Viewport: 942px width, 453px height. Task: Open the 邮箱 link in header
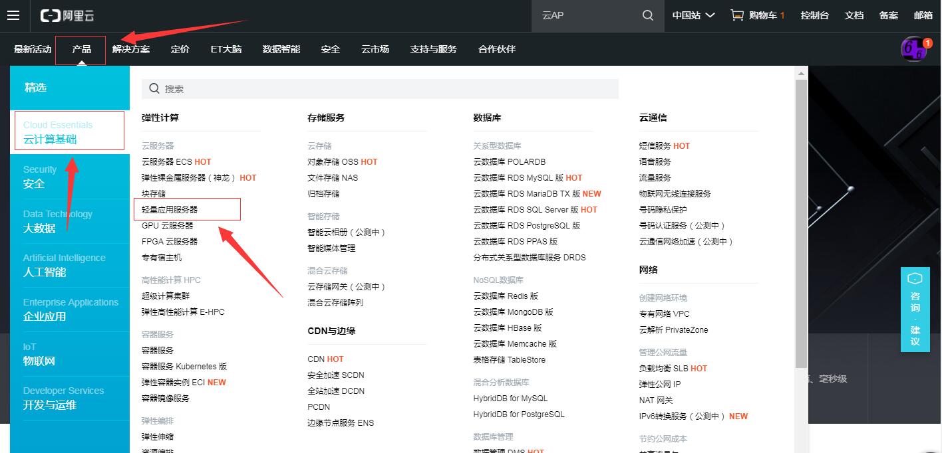tap(923, 15)
